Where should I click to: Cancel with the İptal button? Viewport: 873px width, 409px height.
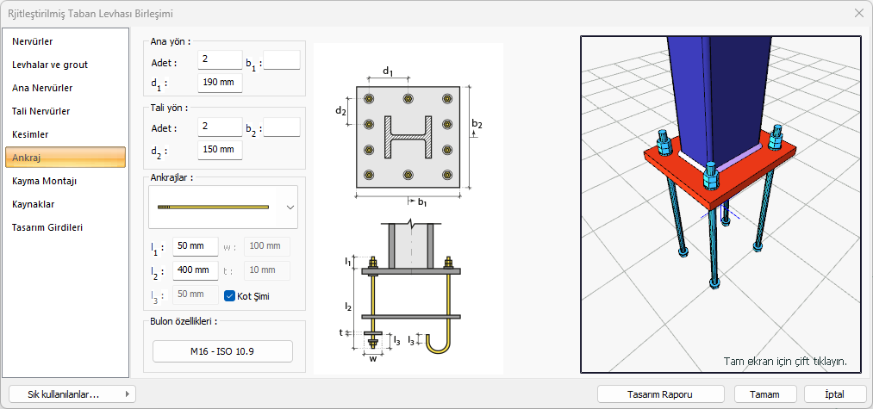coord(834,394)
